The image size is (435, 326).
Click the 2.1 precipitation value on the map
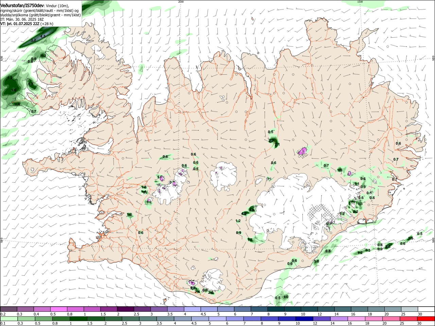pyautogui.click(x=277, y=145)
